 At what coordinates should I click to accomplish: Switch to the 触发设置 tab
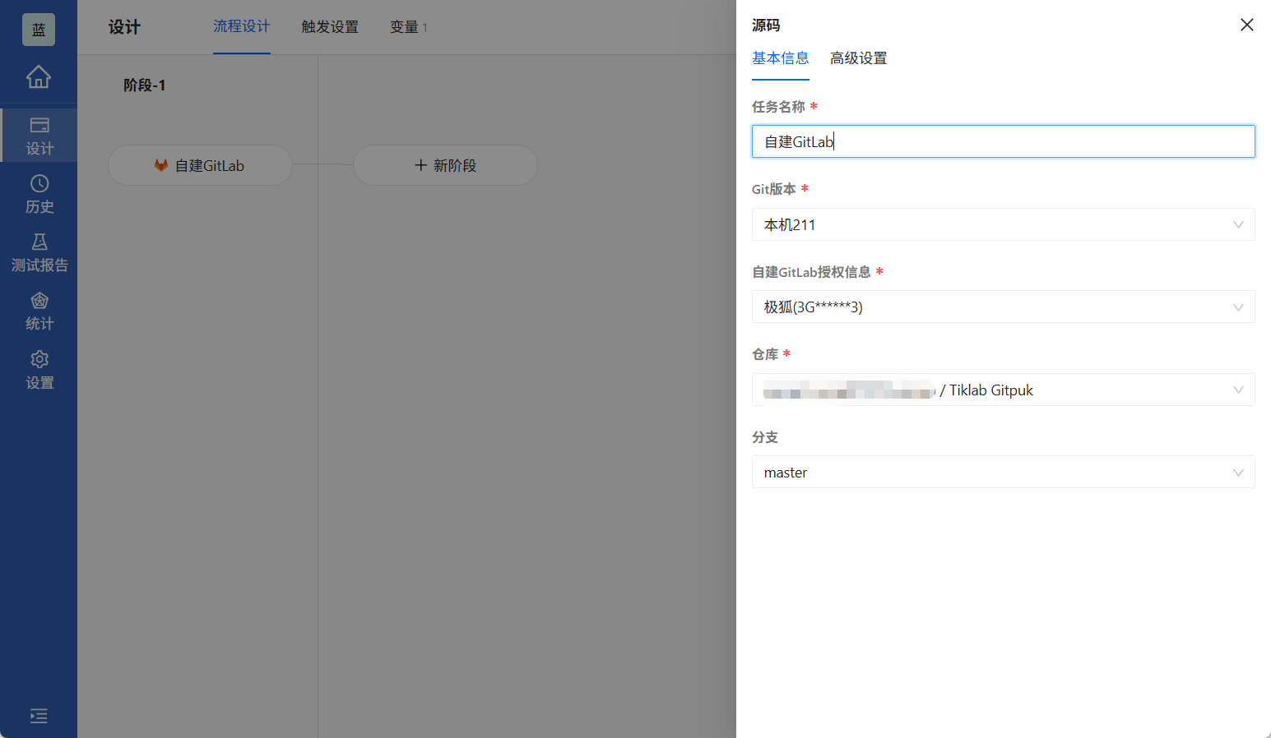pos(329,26)
